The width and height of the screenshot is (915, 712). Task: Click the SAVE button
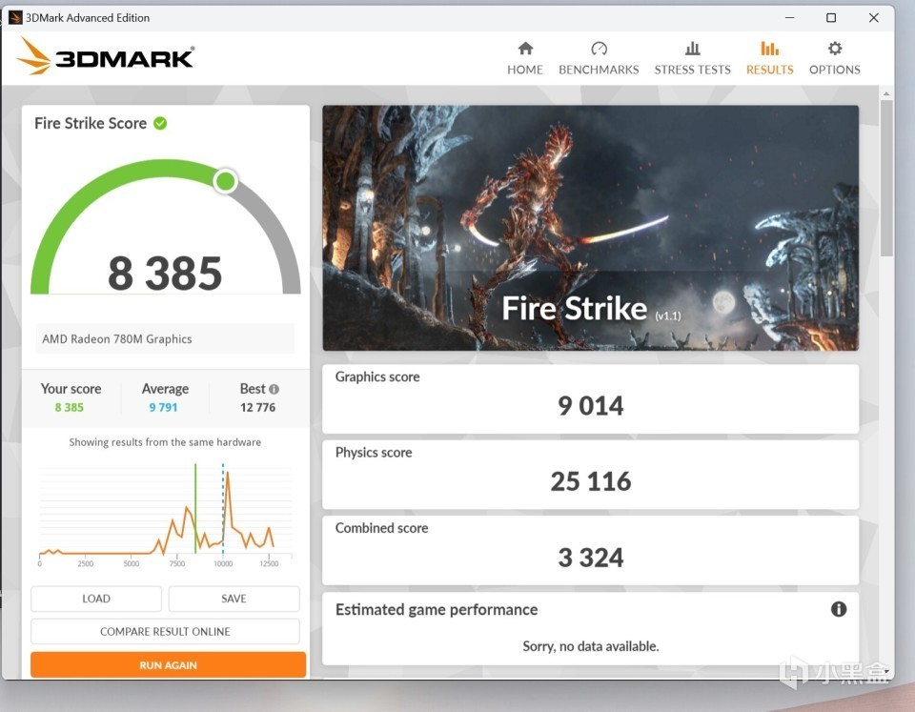pos(234,599)
